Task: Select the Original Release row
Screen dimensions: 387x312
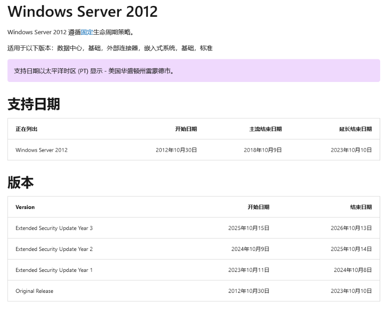Action: [194, 291]
